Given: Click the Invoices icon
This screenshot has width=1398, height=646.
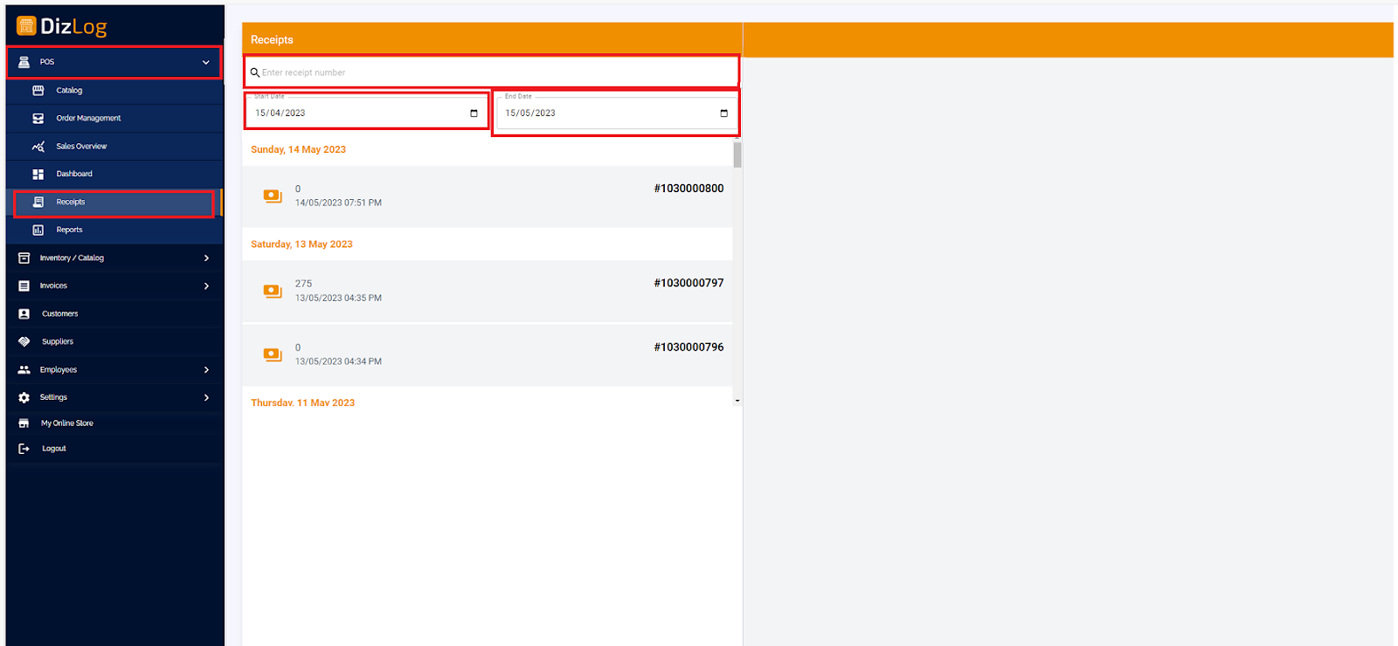Looking at the screenshot, I should point(24,286).
